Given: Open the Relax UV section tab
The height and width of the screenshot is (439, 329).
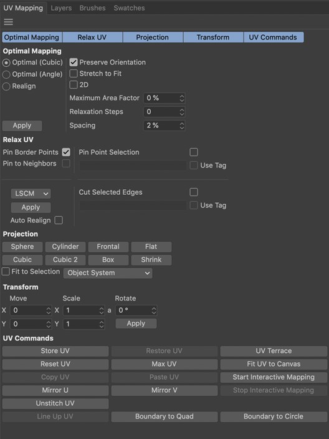Looking at the screenshot, I should click(x=92, y=37).
